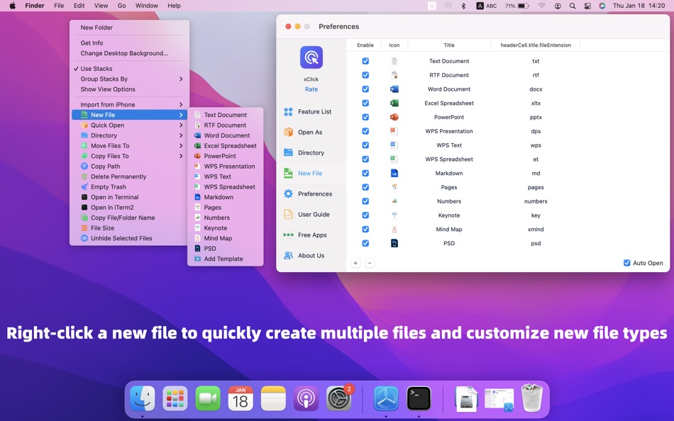Expand Import from iPhone submenu
The height and width of the screenshot is (421, 674).
[181, 105]
